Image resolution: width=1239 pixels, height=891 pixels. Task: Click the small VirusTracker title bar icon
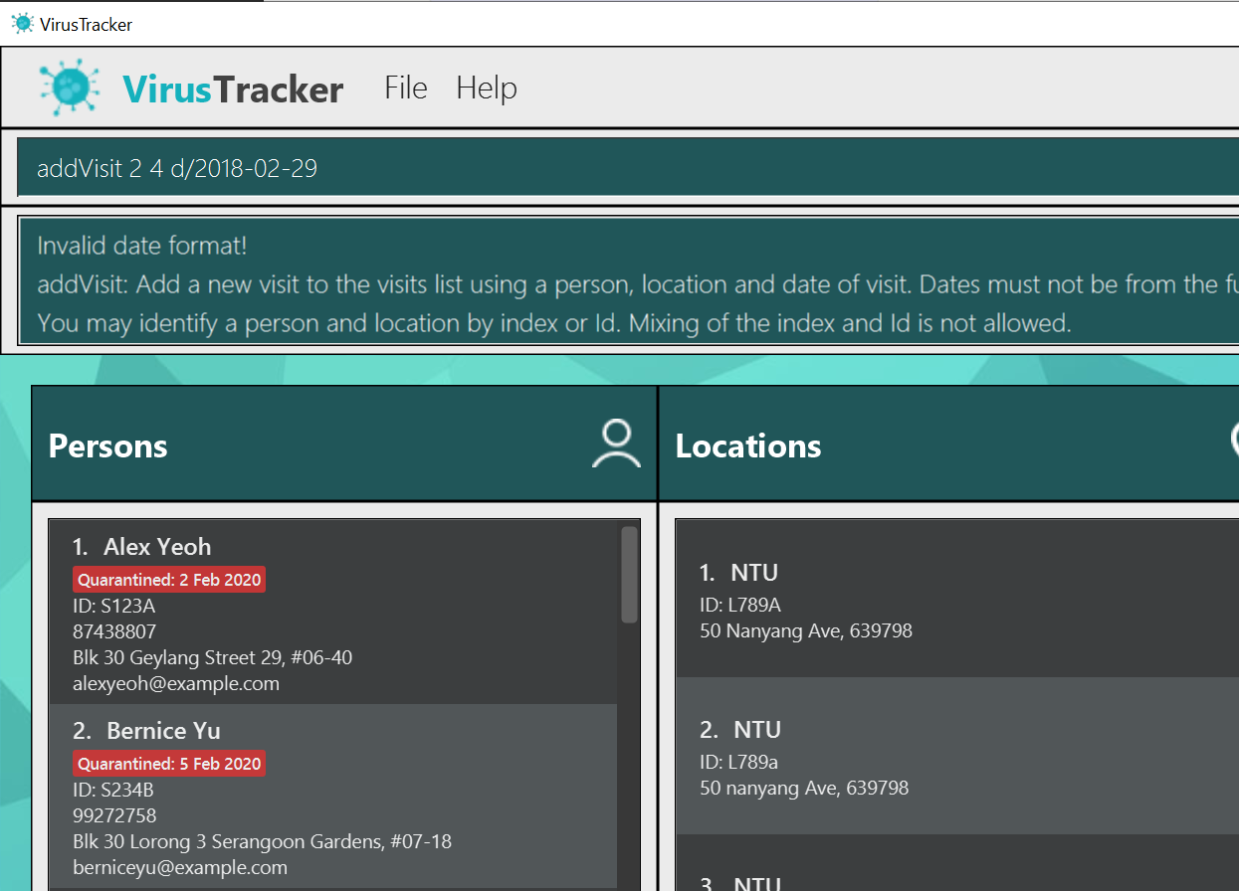[22, 23]
